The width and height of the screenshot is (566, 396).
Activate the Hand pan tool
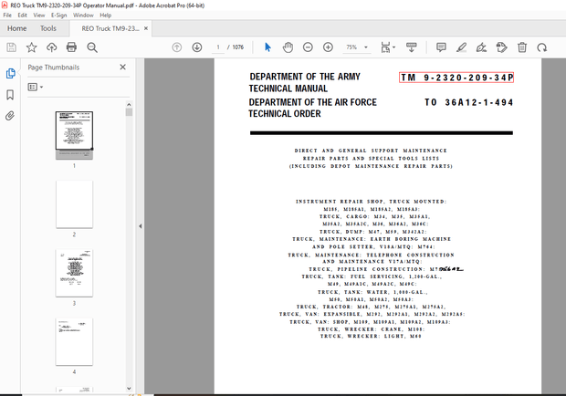tap(288, 47)
